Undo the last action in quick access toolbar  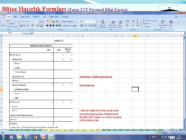tap(10, 13)
